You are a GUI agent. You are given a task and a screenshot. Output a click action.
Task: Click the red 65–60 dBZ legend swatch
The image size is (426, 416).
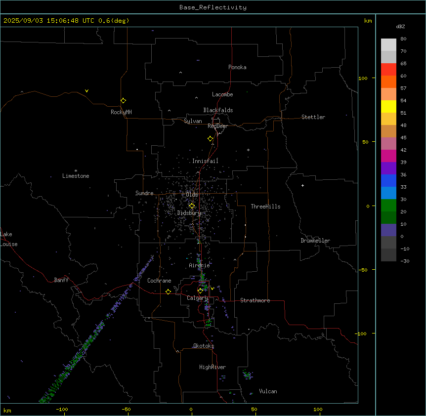click(388, 70)
